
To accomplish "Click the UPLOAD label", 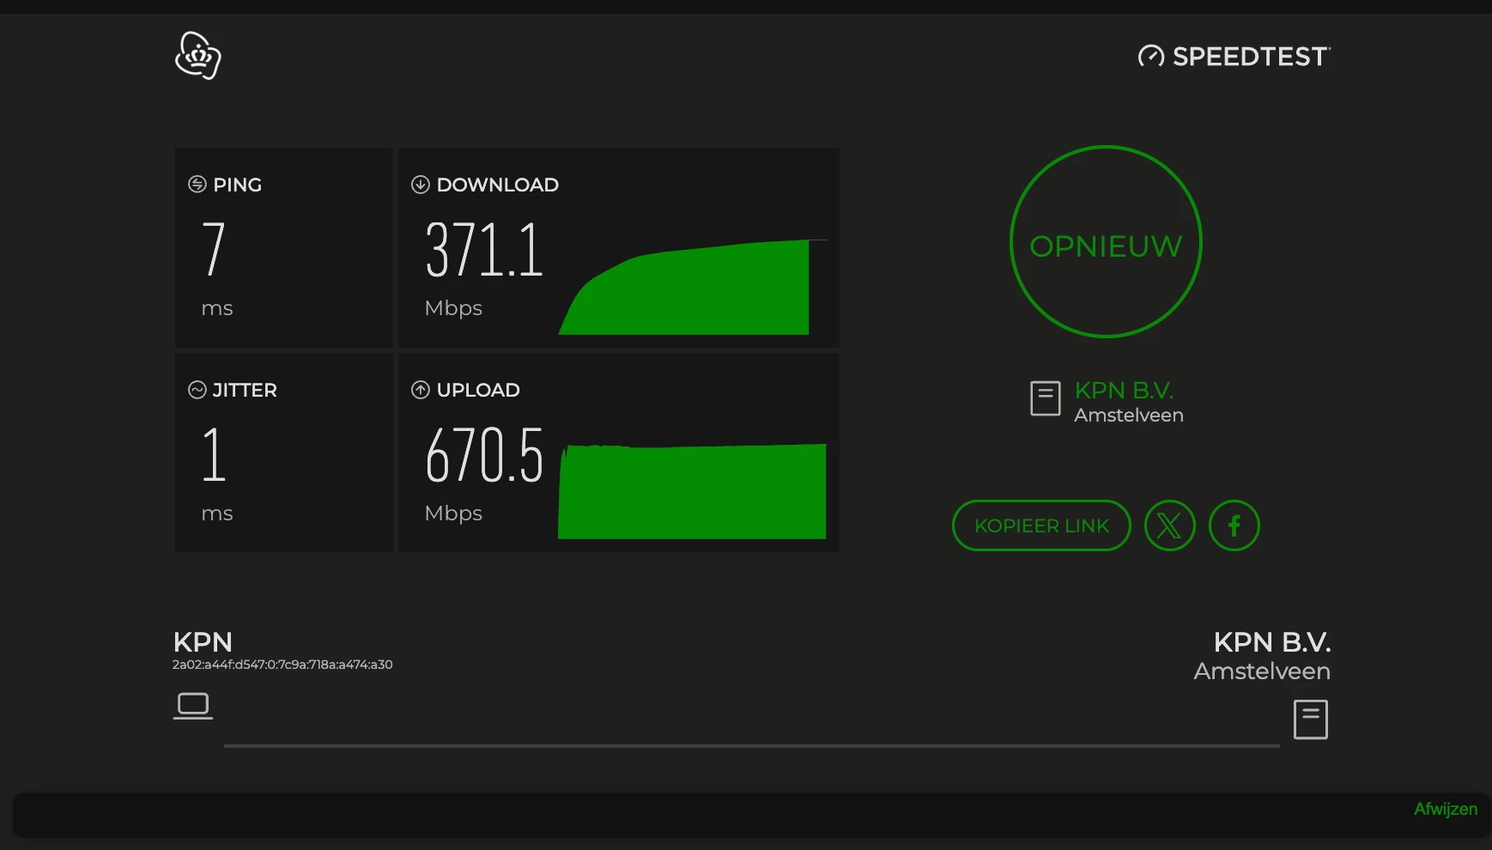I will [x=478, y=390].
